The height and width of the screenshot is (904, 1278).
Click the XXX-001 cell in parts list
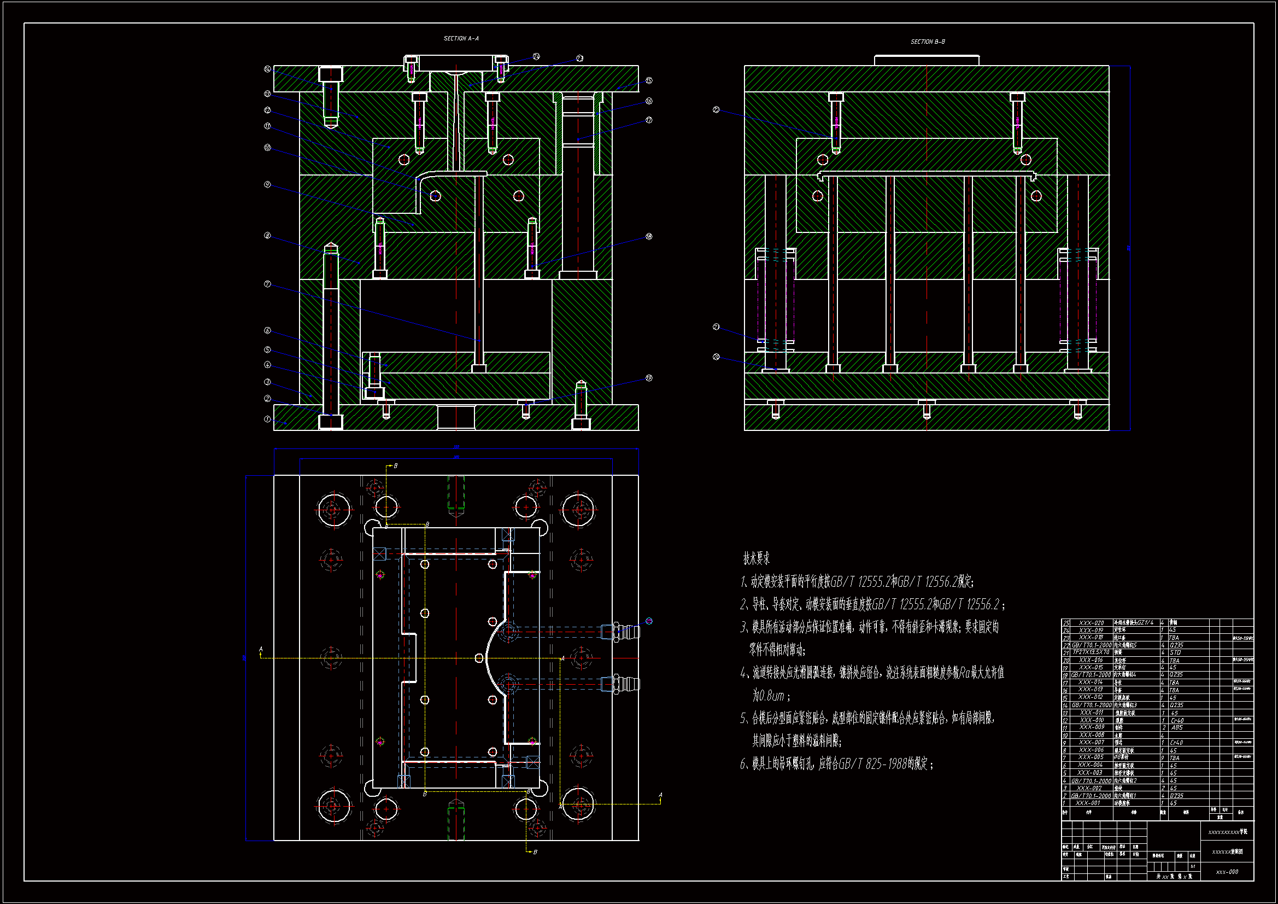(1088, 803)
